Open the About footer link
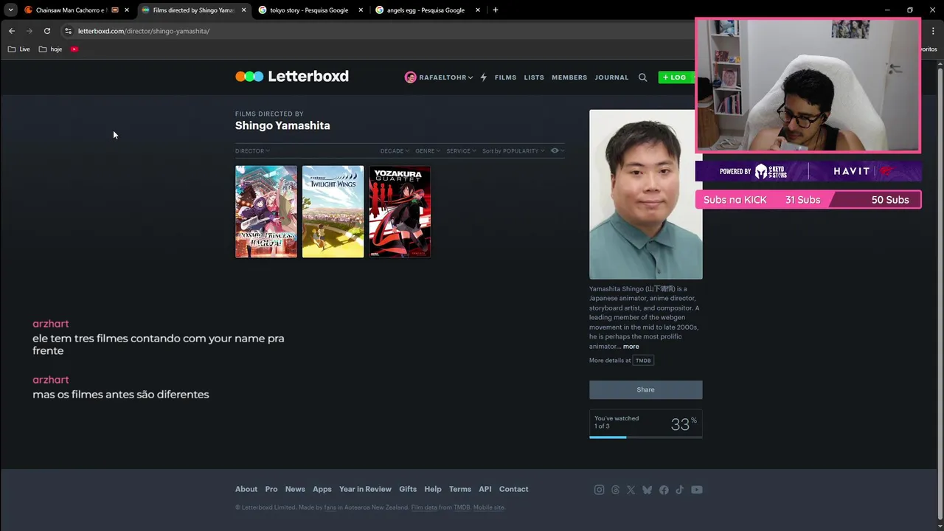The height and width of the screenshot is (531, 944). [x=246, y=489]
